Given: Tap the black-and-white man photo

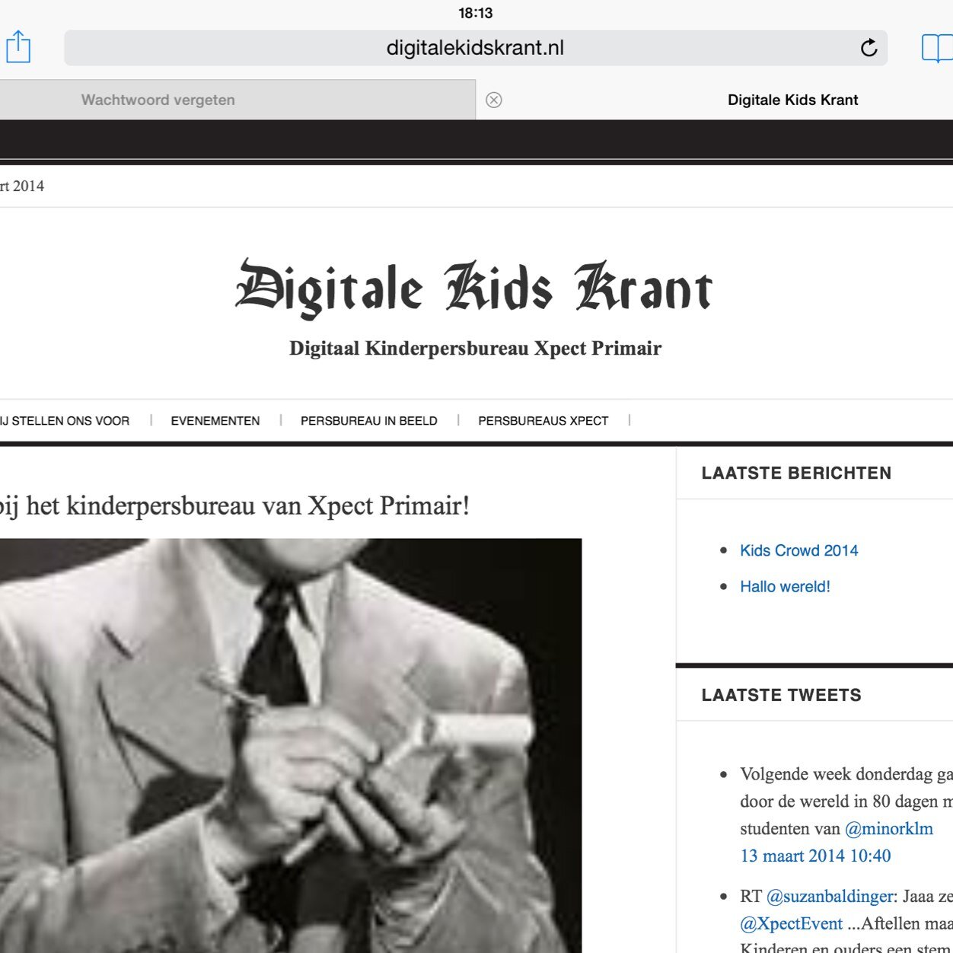Looking at the screenshot, I should [x=291, y=746].
